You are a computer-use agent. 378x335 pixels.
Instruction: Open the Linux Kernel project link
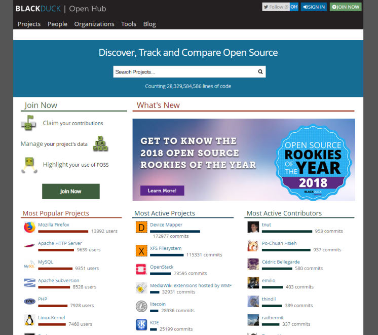pos(51,317)
